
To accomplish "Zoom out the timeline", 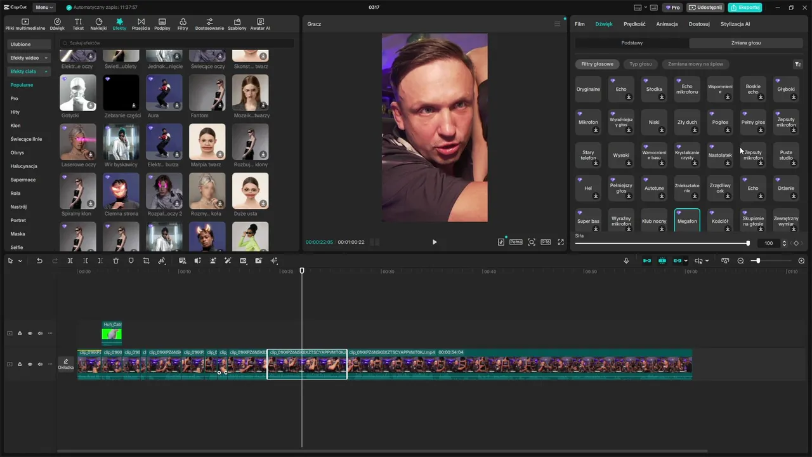I will pos(740,261).
